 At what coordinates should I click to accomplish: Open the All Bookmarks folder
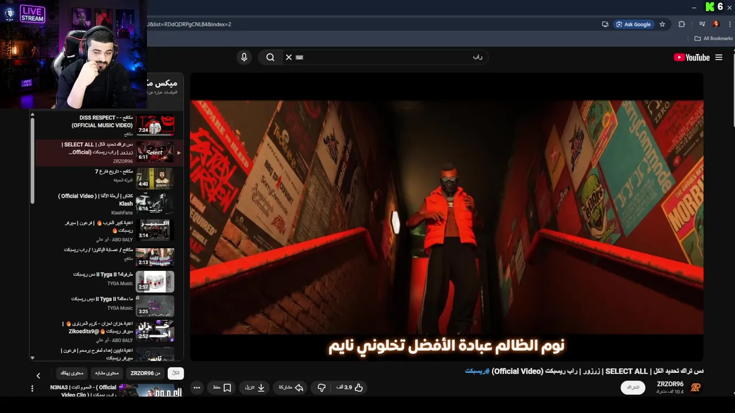coord(714,38)
